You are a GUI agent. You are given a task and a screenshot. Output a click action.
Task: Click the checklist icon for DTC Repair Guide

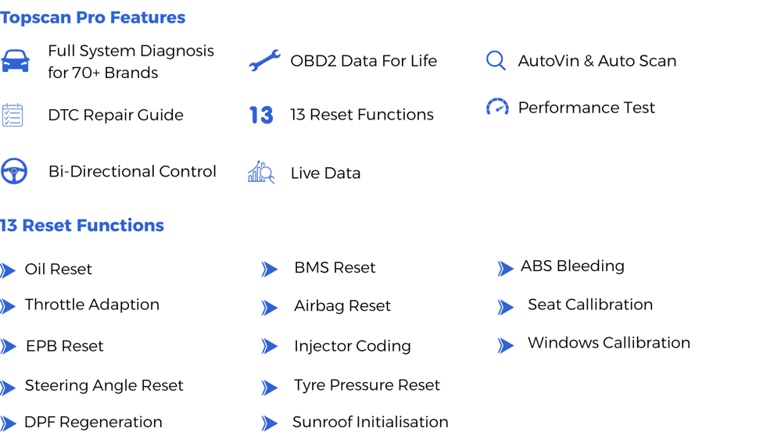pos(13,115)
